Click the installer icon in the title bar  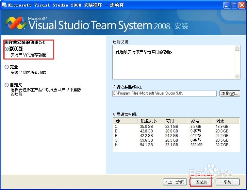tap(4, 5)
